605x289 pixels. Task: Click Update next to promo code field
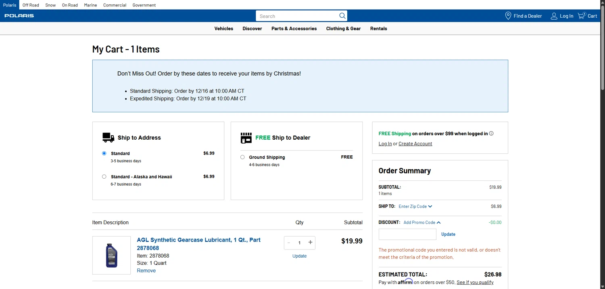pos(448,234)
